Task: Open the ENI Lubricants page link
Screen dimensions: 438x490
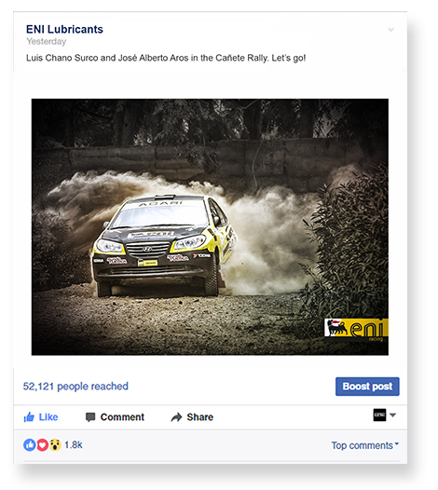Action: pyautogui.click(x=64, y=29)
